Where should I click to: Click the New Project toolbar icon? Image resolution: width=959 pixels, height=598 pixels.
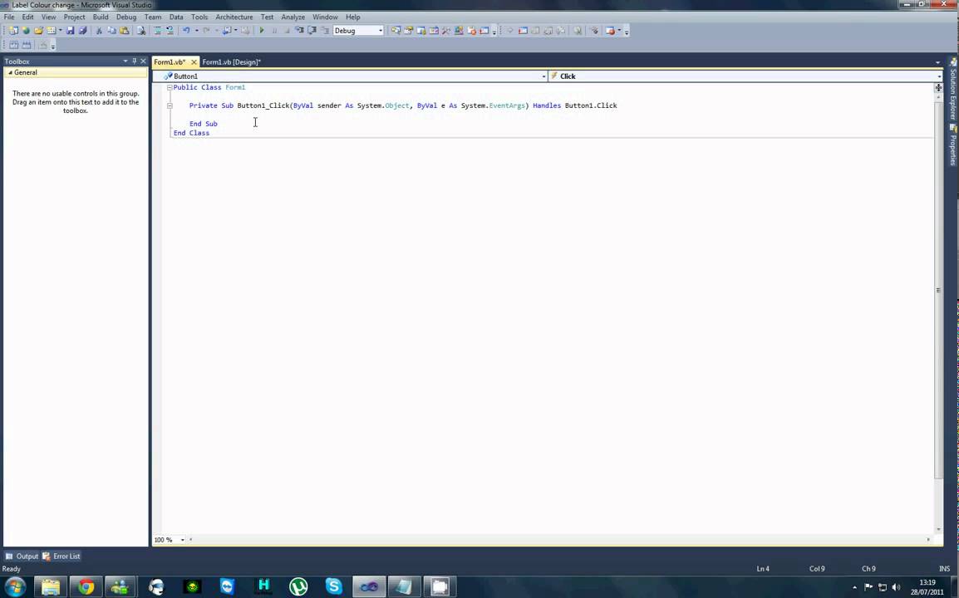pos(12,30)
